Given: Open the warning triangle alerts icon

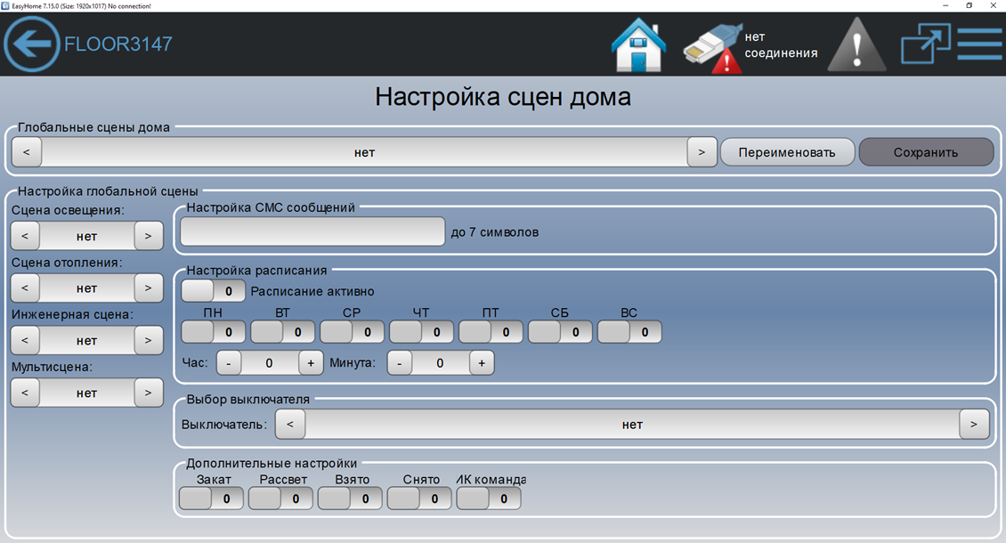Looking at the screenshot, I should coord(856,45).
